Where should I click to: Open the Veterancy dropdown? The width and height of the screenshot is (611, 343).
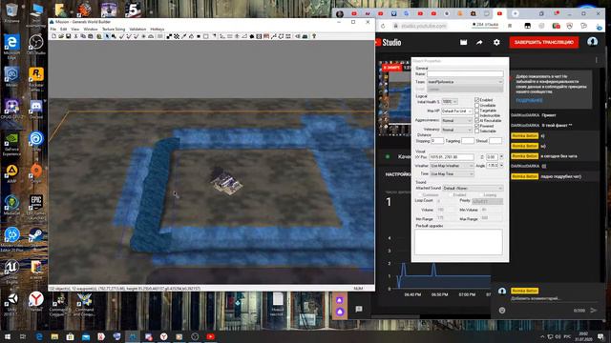[x=456, y=130]
